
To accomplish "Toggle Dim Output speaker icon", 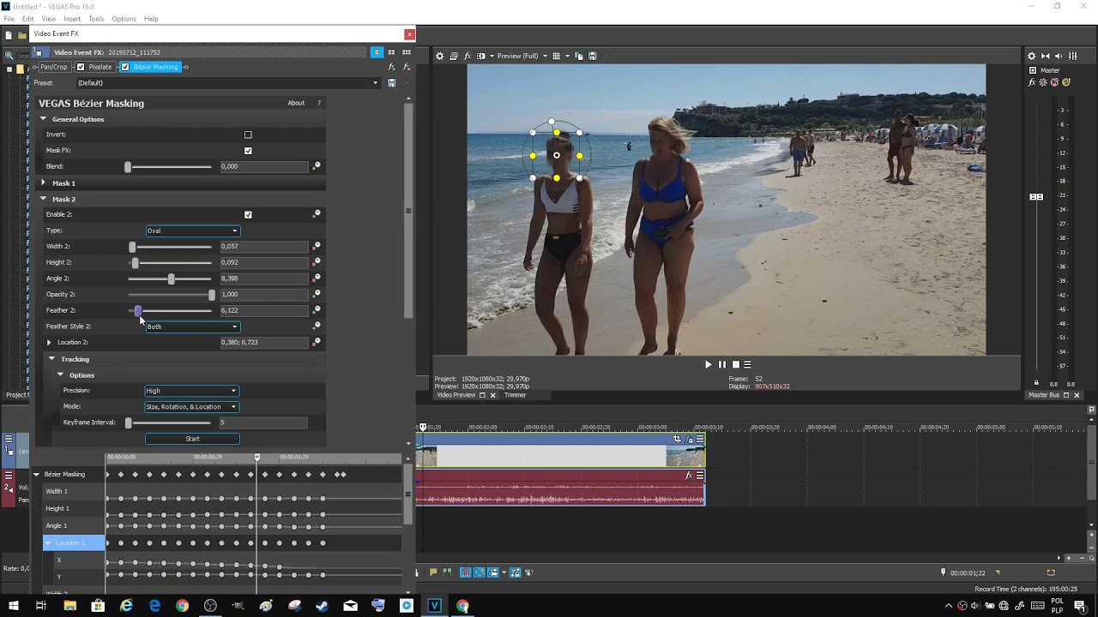I will click(1059, 56).
